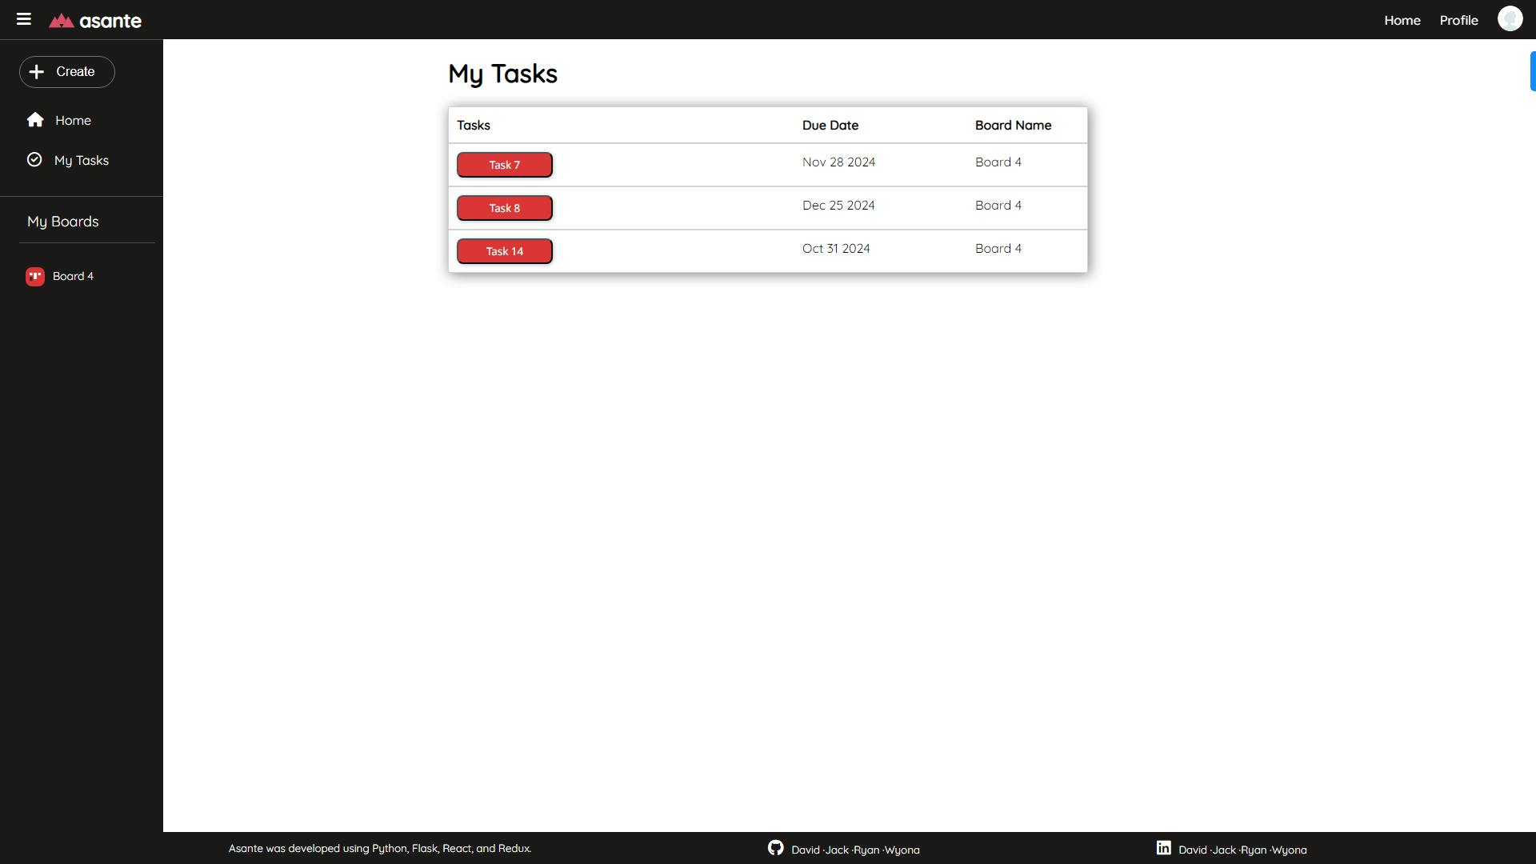The height and width of the screenshot is (864, 1536).
Task: Click the red Board 4 icon
Action: pyautogui.click(x=35, y=276)
